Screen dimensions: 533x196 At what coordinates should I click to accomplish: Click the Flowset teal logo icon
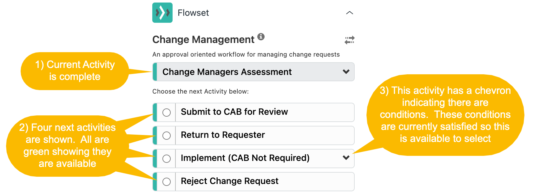coord(162,13)
